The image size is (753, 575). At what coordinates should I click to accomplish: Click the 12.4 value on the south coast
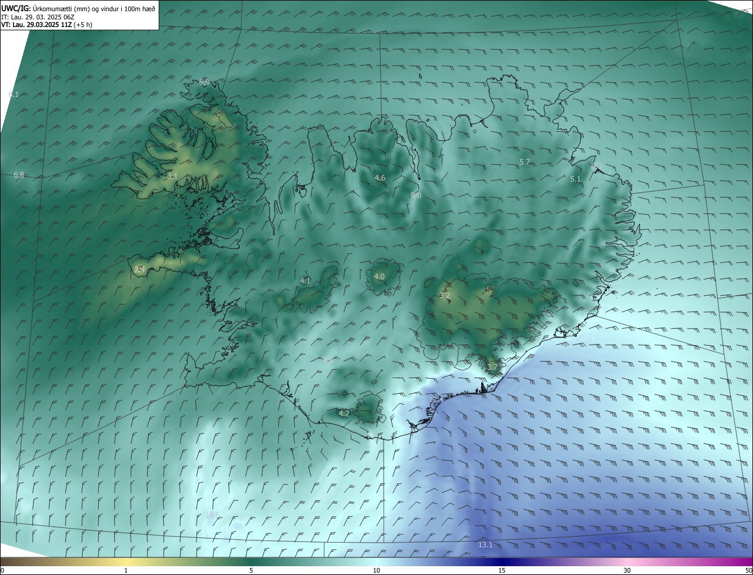point(437,399)
